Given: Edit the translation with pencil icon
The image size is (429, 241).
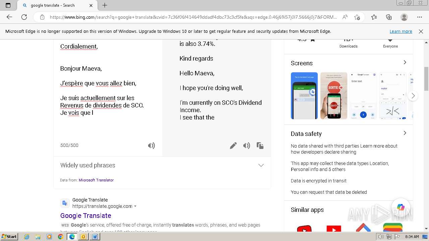Looking at the screenshot, I should click(233, 146).
